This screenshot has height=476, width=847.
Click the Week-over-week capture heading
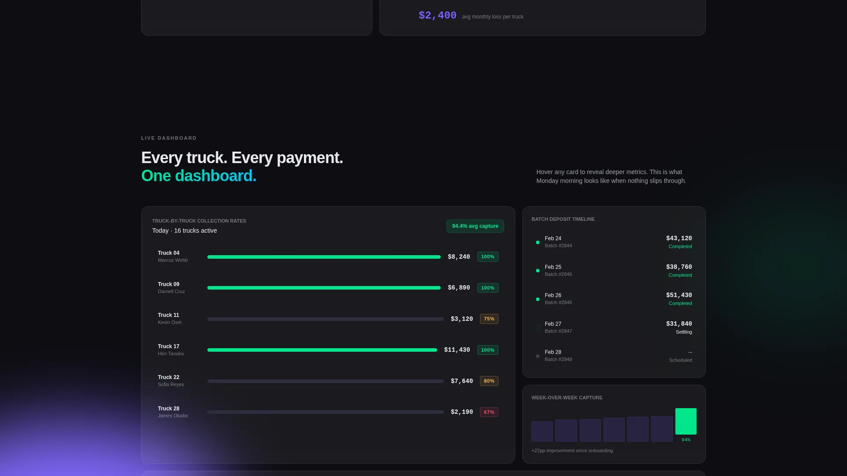pos(567,398)
